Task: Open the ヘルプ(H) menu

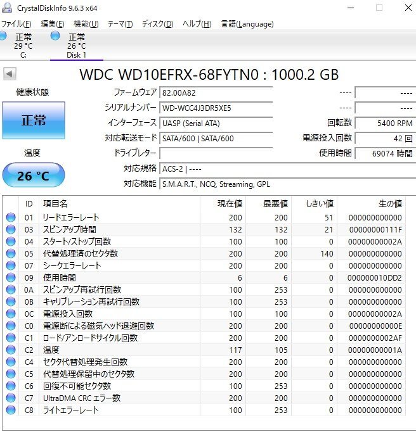Action: [197, 24]
